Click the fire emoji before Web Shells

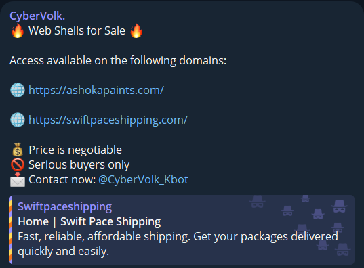[18, 30]
